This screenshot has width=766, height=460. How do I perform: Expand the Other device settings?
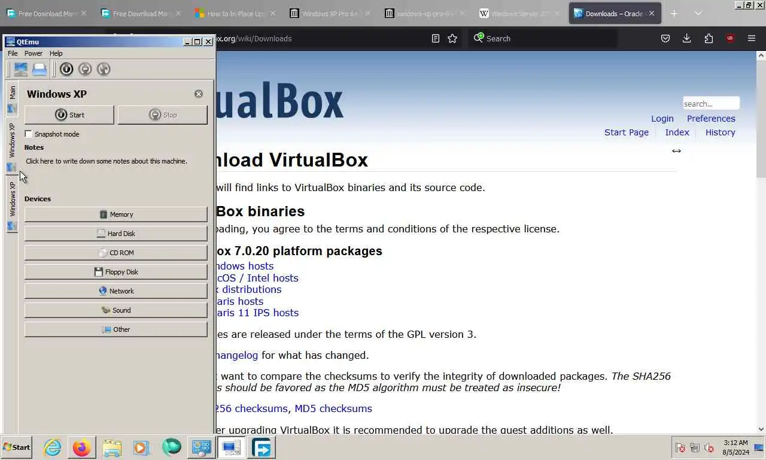coord(116,329)
